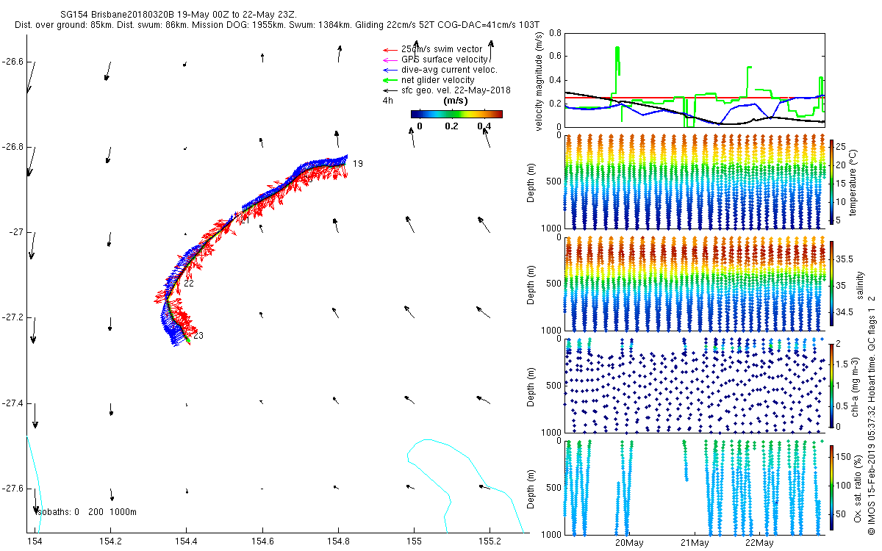Select the 21May time axis label
The image size is (882, 551).
click(694, 543)
